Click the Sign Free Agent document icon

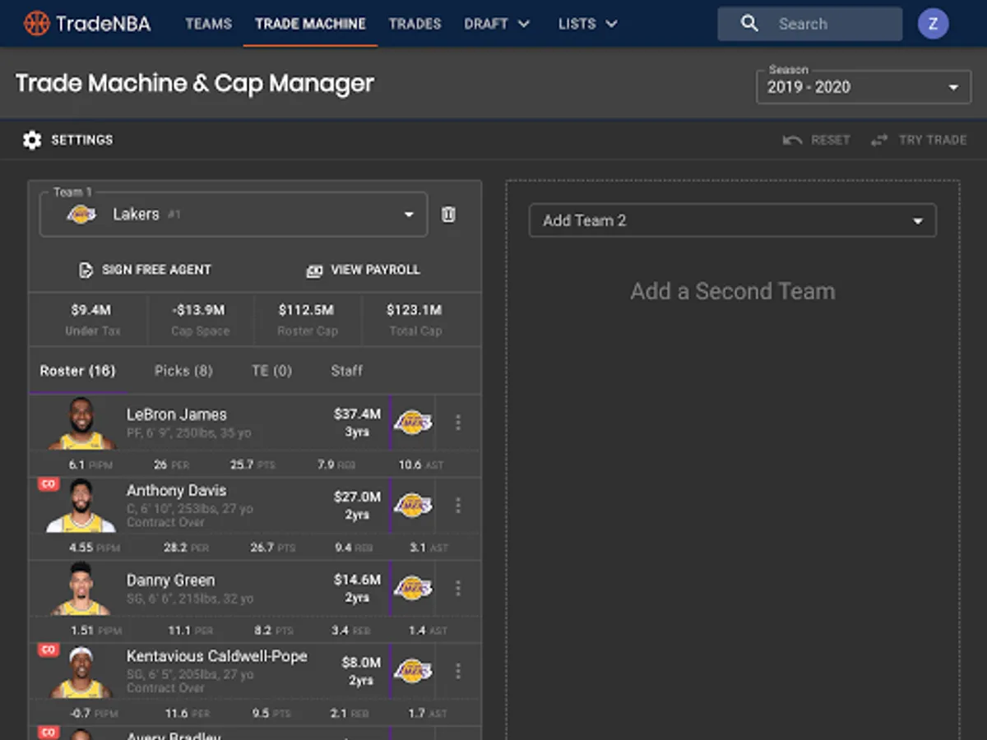click(x=86, y=270)
